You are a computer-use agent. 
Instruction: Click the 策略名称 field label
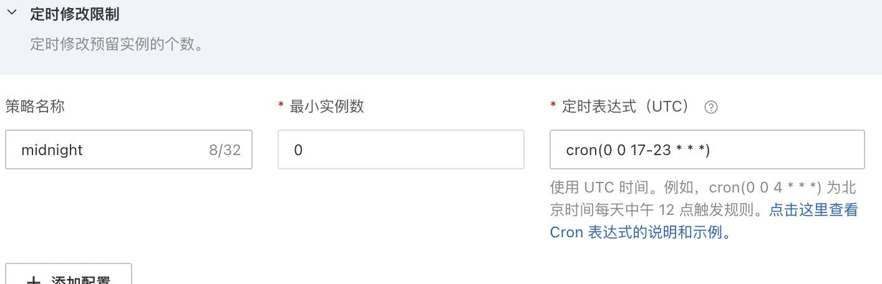click(35, 107)
